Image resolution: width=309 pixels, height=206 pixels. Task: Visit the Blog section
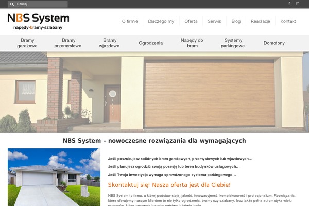click(236, 21)
